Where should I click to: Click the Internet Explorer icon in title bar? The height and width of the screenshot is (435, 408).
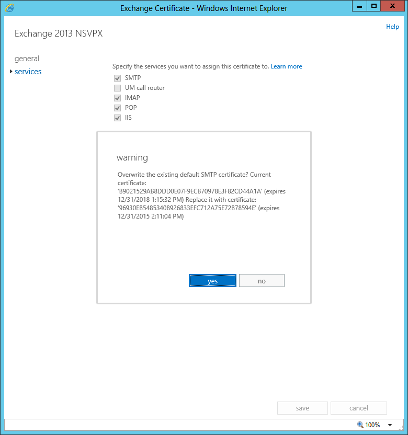[9, 8]
